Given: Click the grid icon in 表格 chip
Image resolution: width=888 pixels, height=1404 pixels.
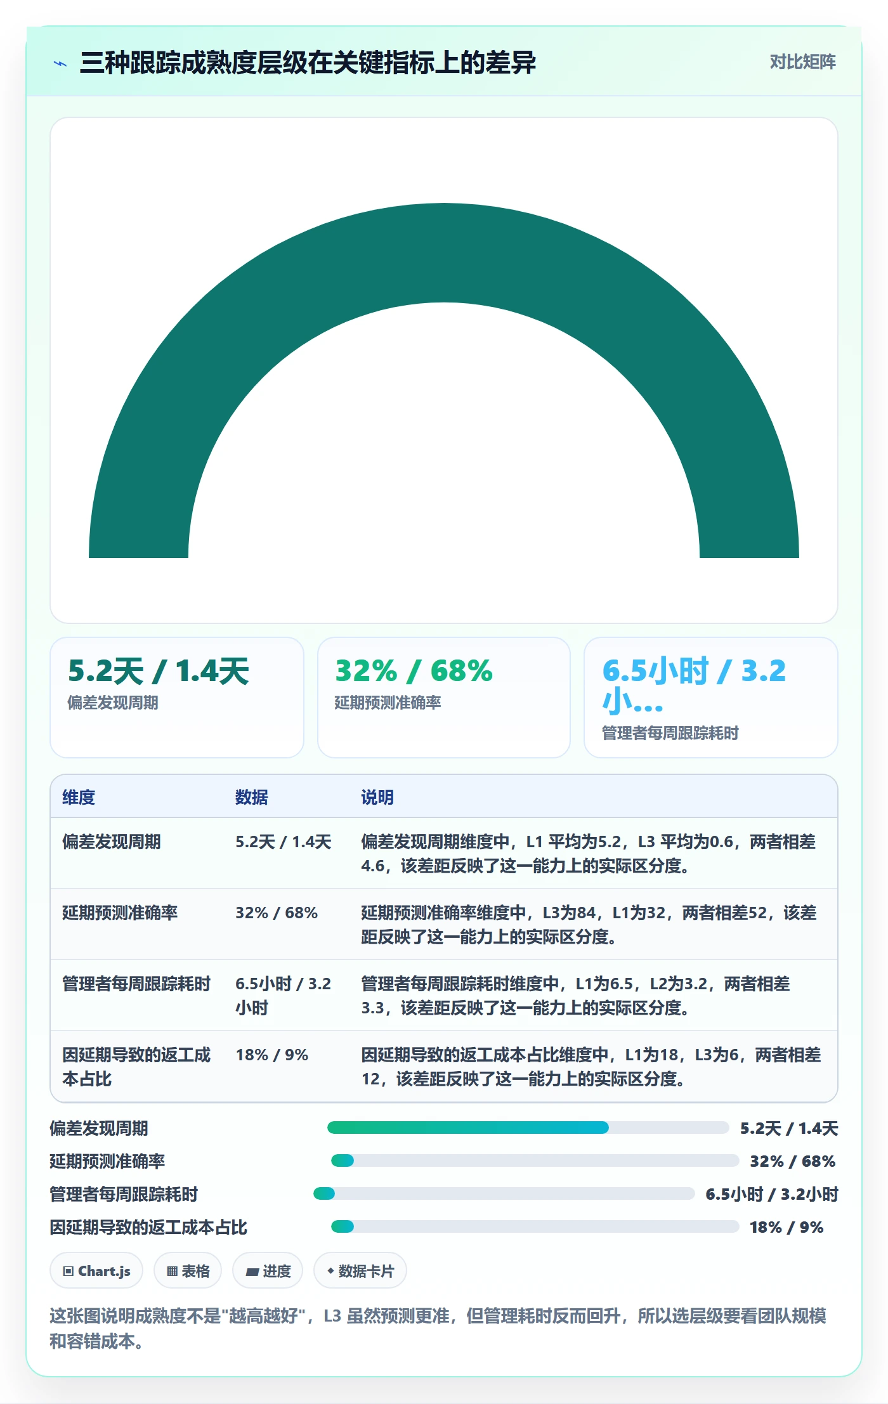Looking at the screenshot, I should [172, 1271].
